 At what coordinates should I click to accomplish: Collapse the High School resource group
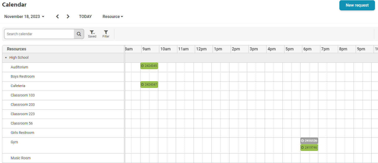[x=6, y=57]
